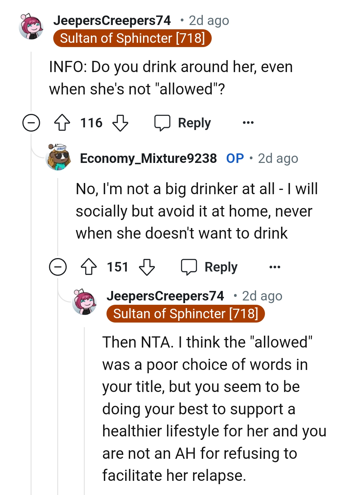This screenshot has height=495, width=355.
Task: Collapse the INFO comment thread
Action: pyautogui.click(x=31, y=123)
